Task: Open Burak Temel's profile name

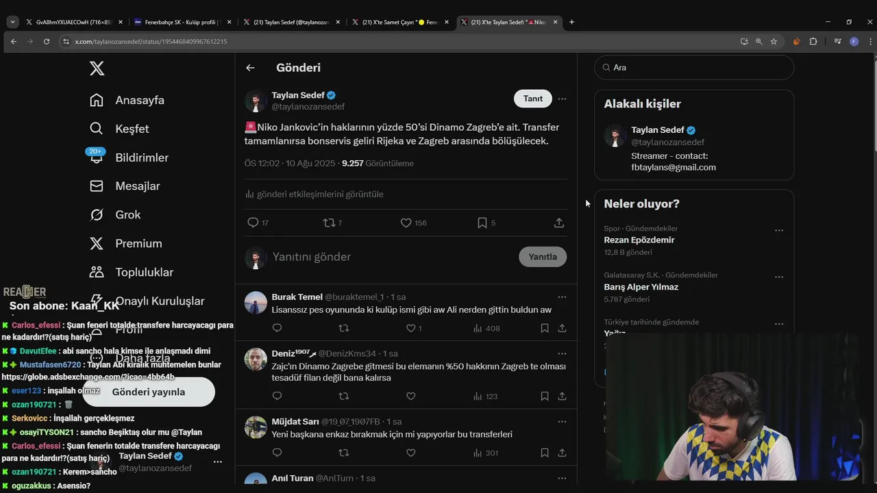Action: click(297, 297)
